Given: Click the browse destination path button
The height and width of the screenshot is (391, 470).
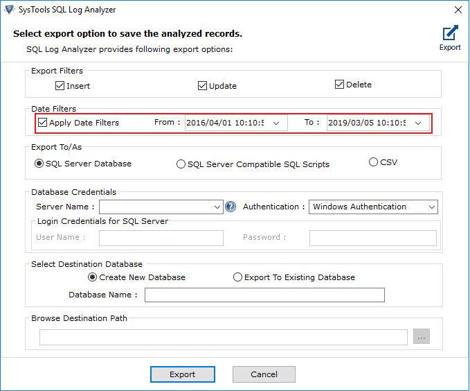Looking at the screenshot, I should click(421, 336).
